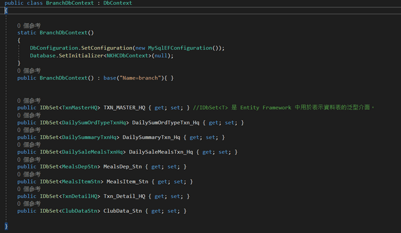Click MealsItemStn type name
The width and height of the screenshot is (401, 233).
click(x=81, y=182)
